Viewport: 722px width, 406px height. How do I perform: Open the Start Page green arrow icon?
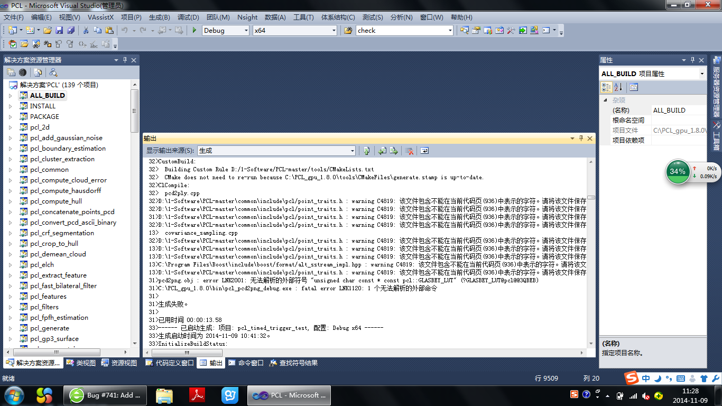pyautogui.click(x=523, y=30)
